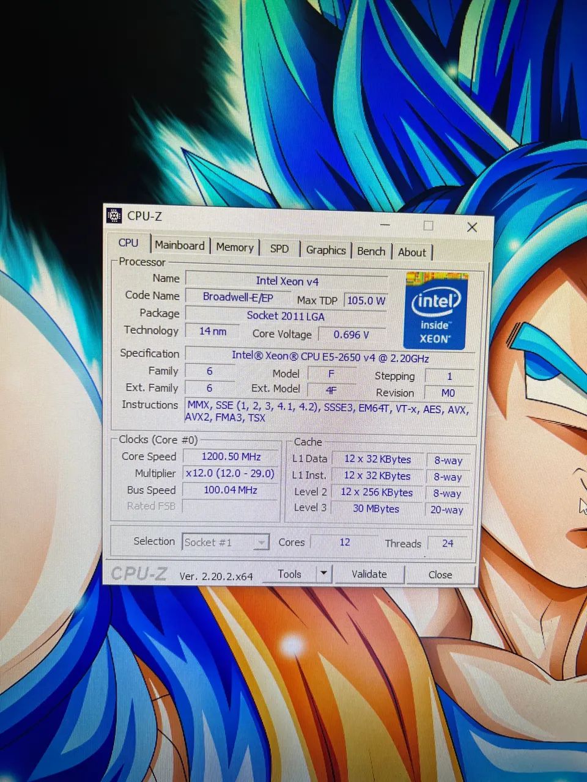The height and width of the screenshot is (782, 587).
Task: Expand the Socket #1 selection combo box
Action: pyautogui.click(x=226, y=542)
